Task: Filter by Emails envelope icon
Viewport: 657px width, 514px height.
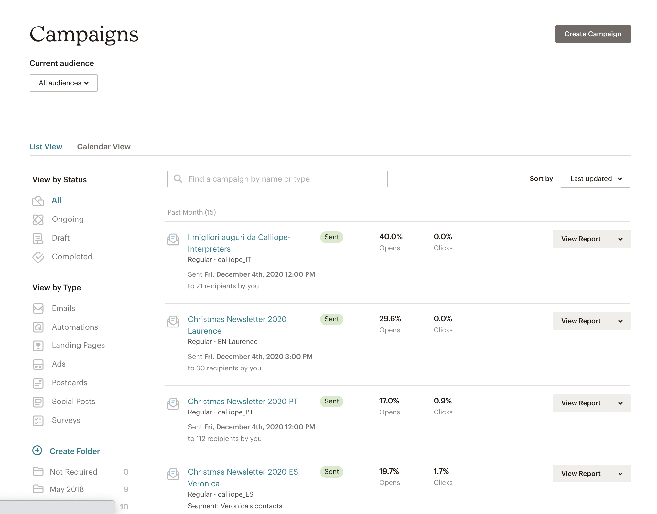Action: 38,308
